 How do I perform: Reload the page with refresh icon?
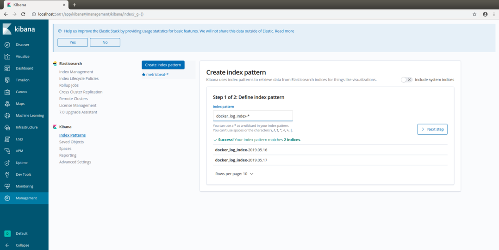click(x=23, y=14)
